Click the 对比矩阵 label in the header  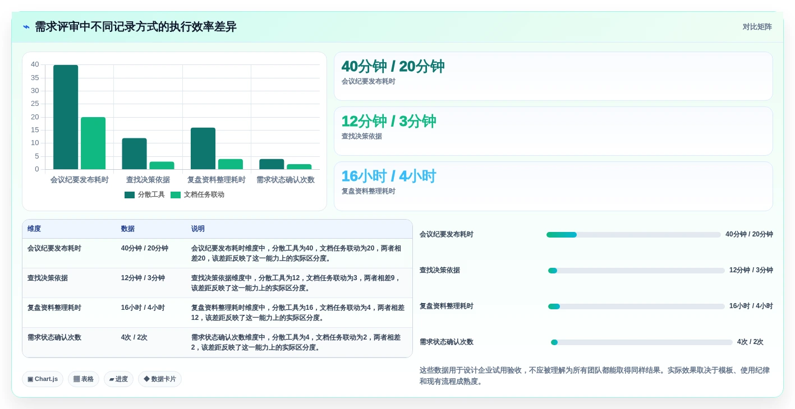[757, 27]
